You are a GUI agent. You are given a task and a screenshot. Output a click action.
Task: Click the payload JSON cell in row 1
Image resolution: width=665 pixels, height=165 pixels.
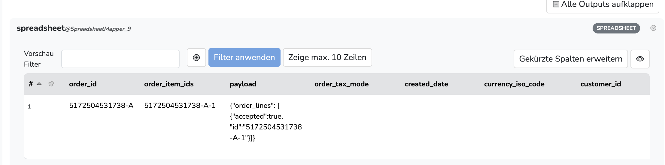(x=266, y=122)
